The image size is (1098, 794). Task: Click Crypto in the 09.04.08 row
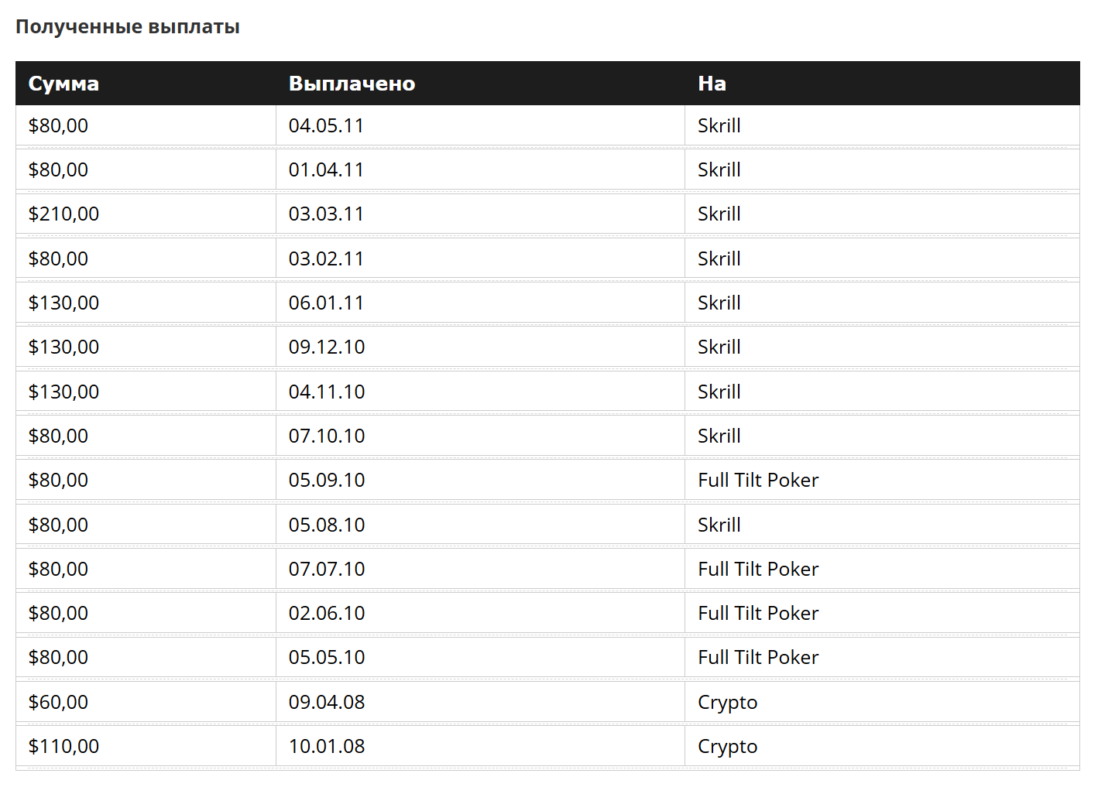click(x=727, y=703)
